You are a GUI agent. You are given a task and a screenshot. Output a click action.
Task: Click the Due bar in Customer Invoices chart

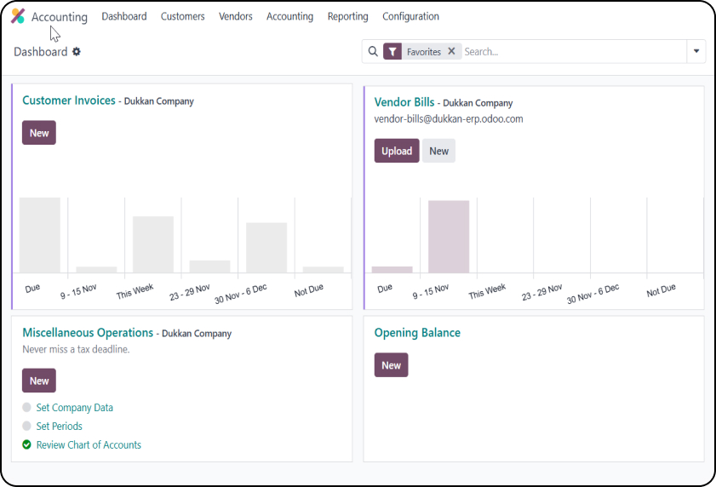pyautogui.click(x=40, y=235)
